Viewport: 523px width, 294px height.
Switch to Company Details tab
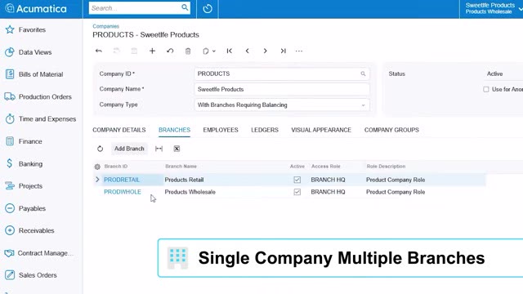119,130
